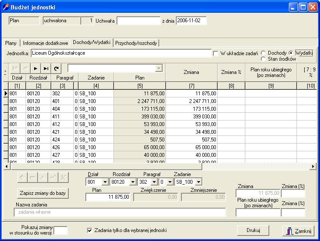The width and height of the screenshot is (320, 241).
Task: Click the 'z dnia' date field 2006-11-02
Action: 191,21
